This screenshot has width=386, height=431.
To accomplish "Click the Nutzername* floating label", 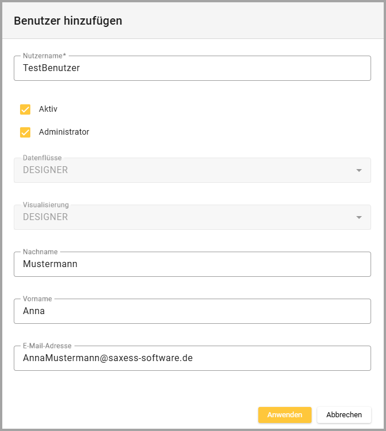I will point(45,56).
